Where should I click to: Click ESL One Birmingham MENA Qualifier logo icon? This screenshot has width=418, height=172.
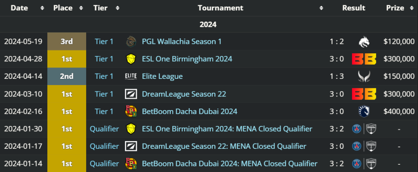(131, 129)
